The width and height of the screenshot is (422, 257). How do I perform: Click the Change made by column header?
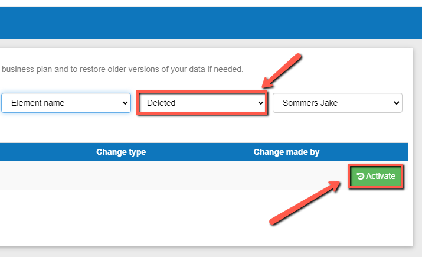tap(286, 152)
